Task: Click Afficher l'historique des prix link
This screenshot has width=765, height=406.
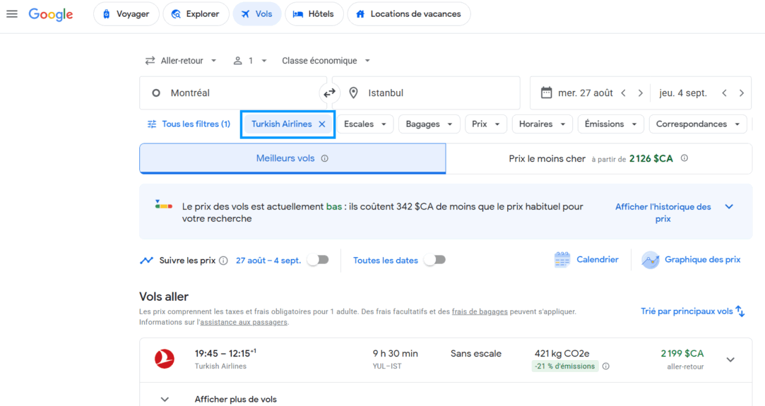Action: [663, 213]
